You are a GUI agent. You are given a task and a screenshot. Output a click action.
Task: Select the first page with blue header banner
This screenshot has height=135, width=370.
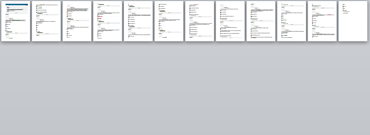pos(16,21)
